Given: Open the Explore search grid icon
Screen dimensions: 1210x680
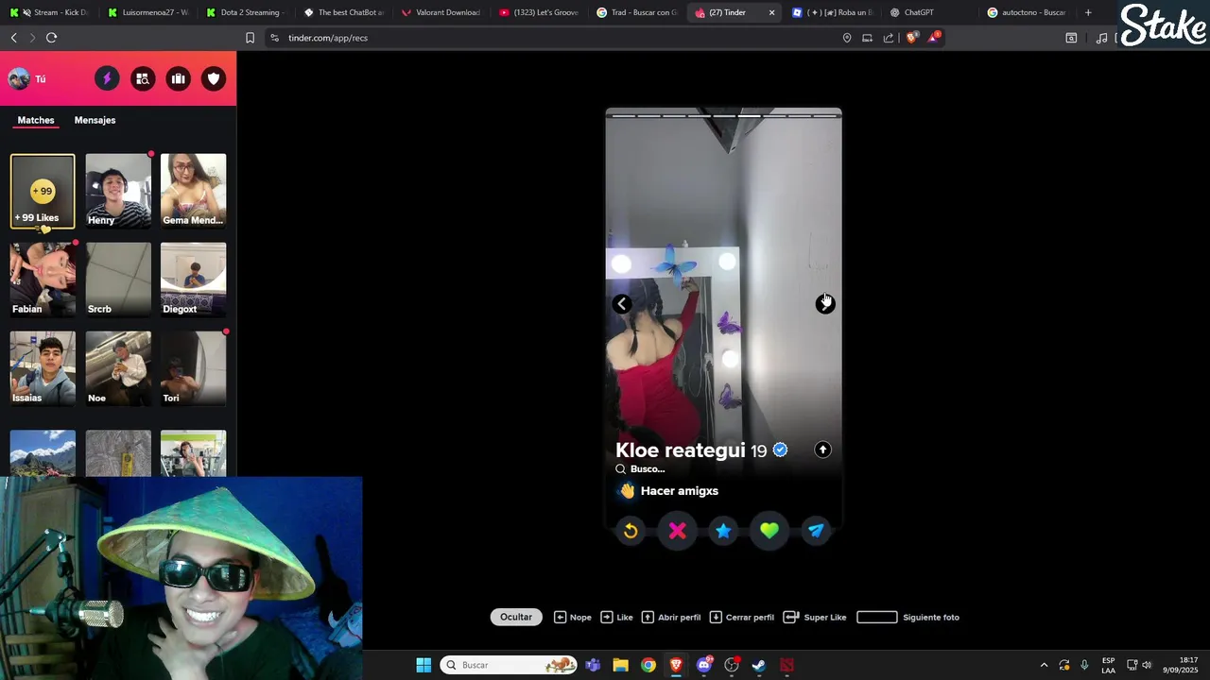Looking at the screenshot, I should [143, 78].
